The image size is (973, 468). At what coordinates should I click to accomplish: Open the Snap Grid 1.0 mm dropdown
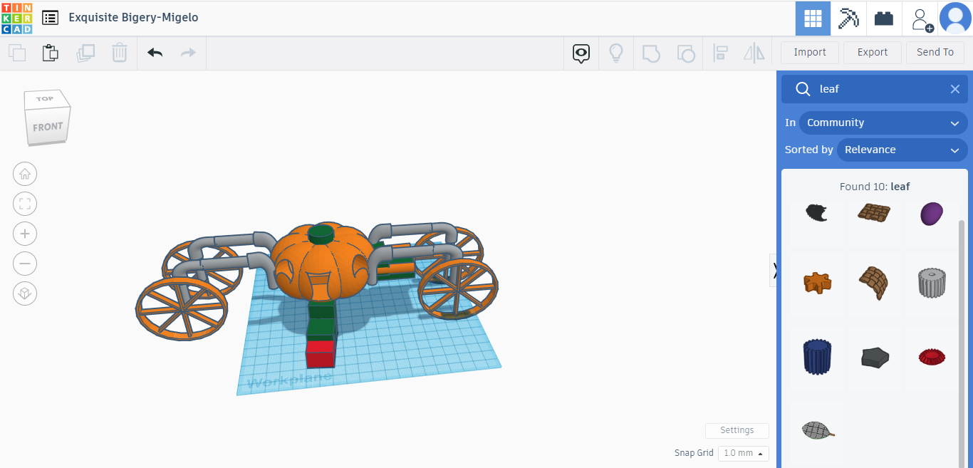pyautogui.click(x=743, y=453)
